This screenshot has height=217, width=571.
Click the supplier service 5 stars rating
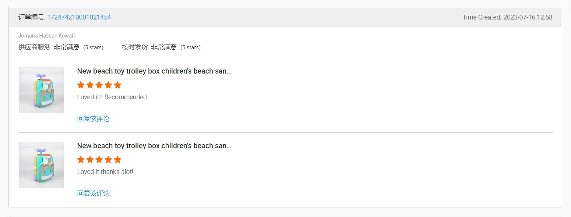tap(93, 47)
